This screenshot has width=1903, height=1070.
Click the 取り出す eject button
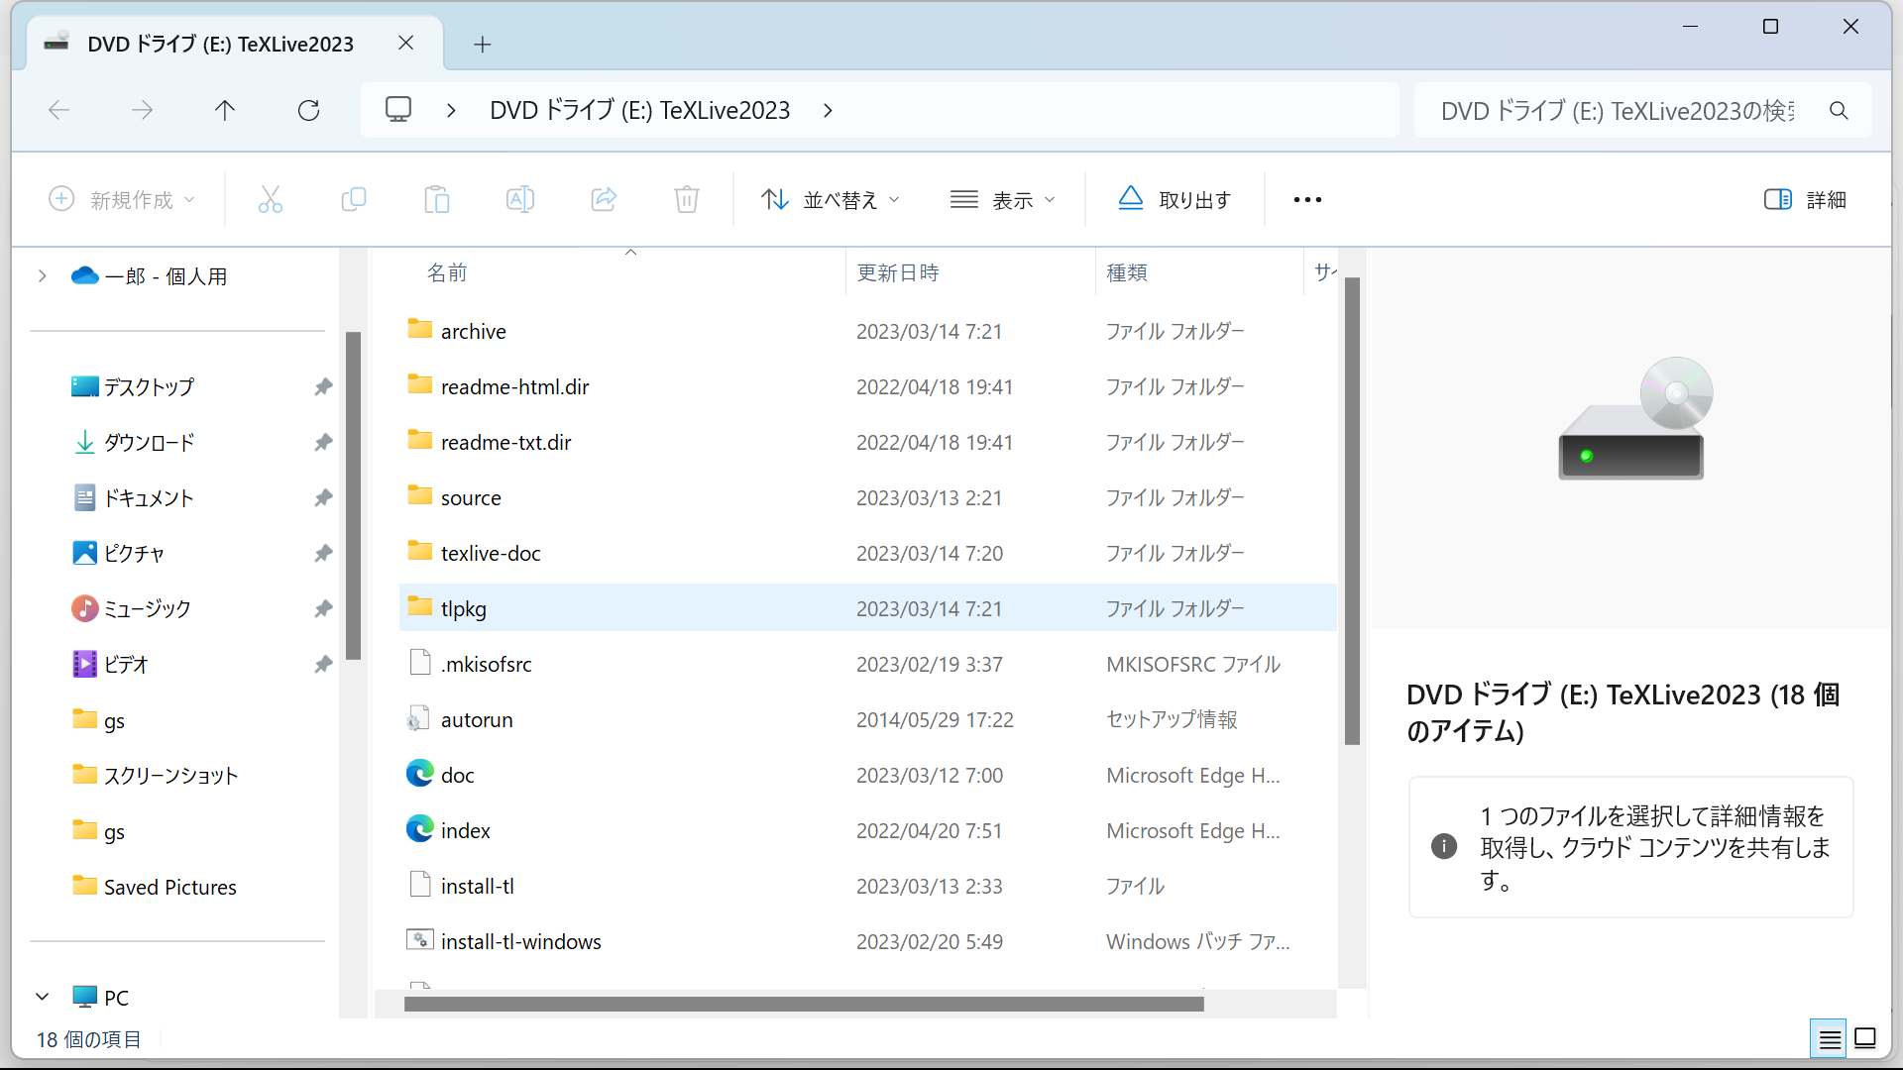click(1175, 199)
